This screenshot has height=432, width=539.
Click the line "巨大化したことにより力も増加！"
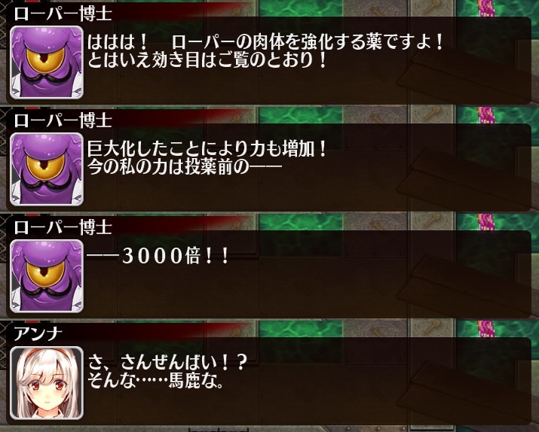pyautogui.click(x=207, y=150)
